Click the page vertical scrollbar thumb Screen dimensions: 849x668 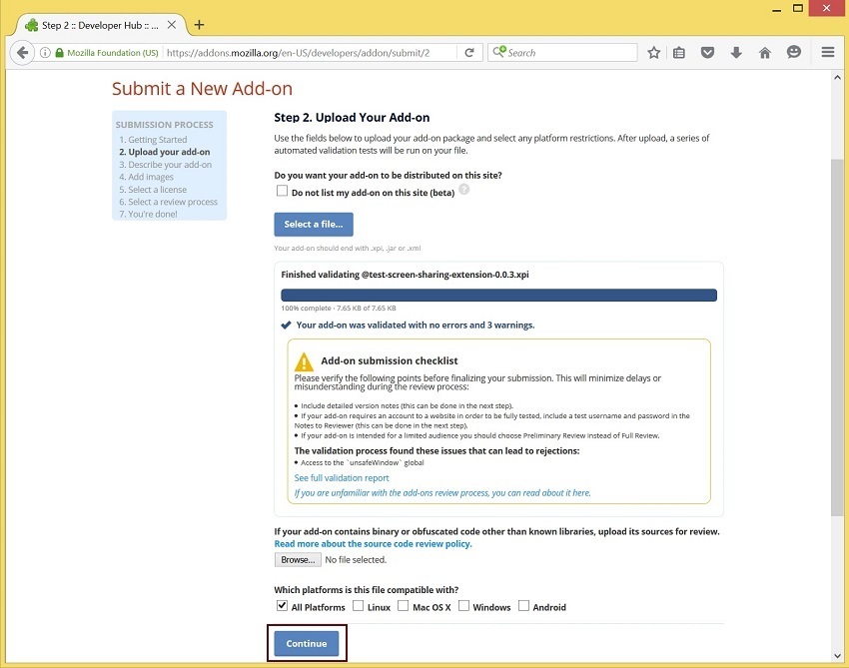[x=837, y=337]
